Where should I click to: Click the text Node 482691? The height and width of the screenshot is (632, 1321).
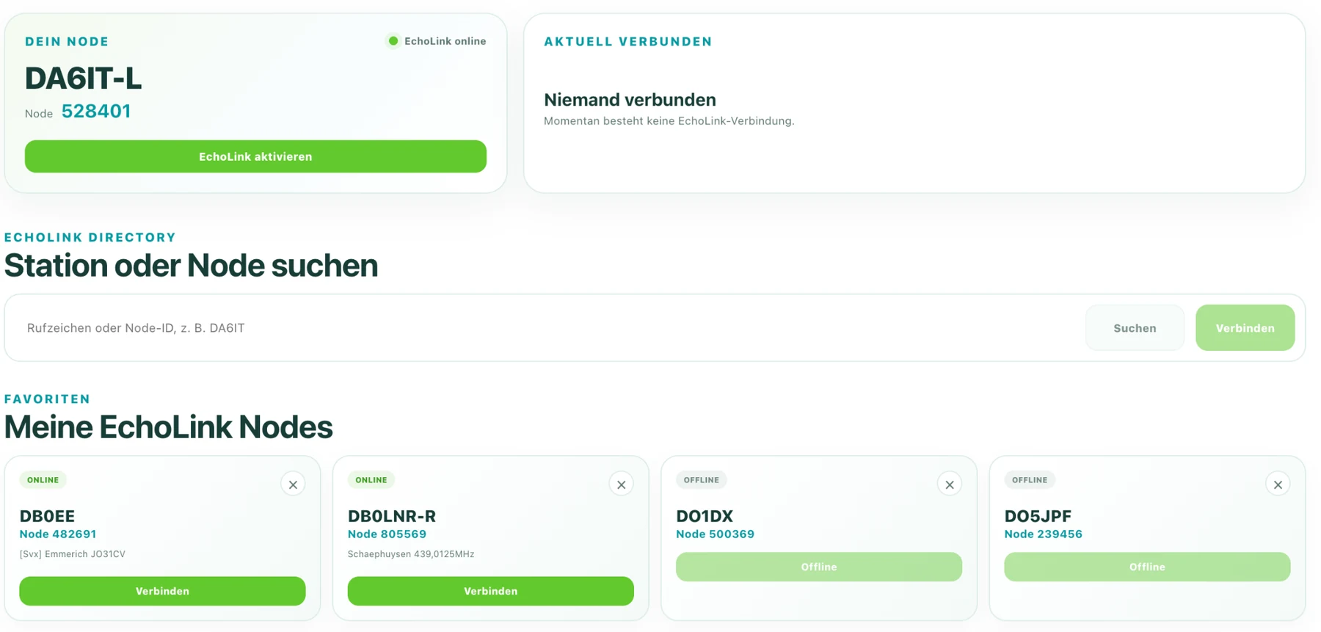[x=58, y=534]
